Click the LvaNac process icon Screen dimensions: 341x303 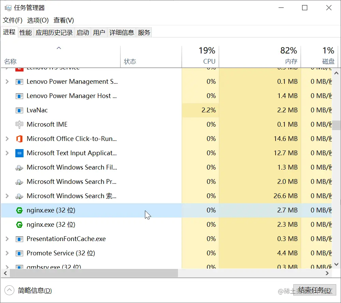coord(19,110)
